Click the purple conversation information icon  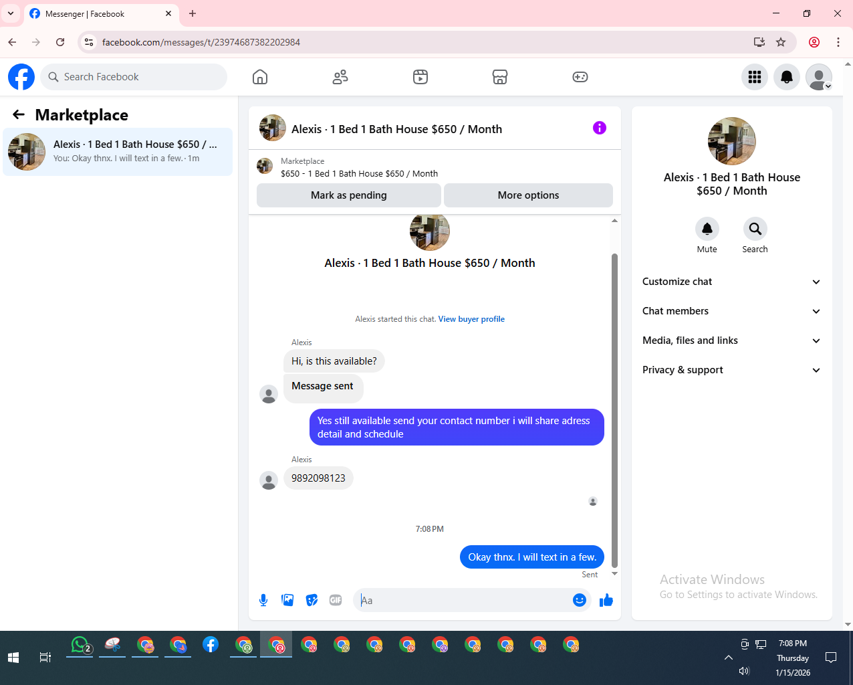(x=600, y=128)
